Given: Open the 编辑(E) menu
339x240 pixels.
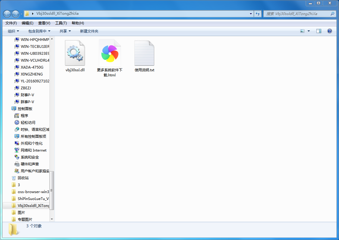Looking at the screenshot, I should pos(27,23).
